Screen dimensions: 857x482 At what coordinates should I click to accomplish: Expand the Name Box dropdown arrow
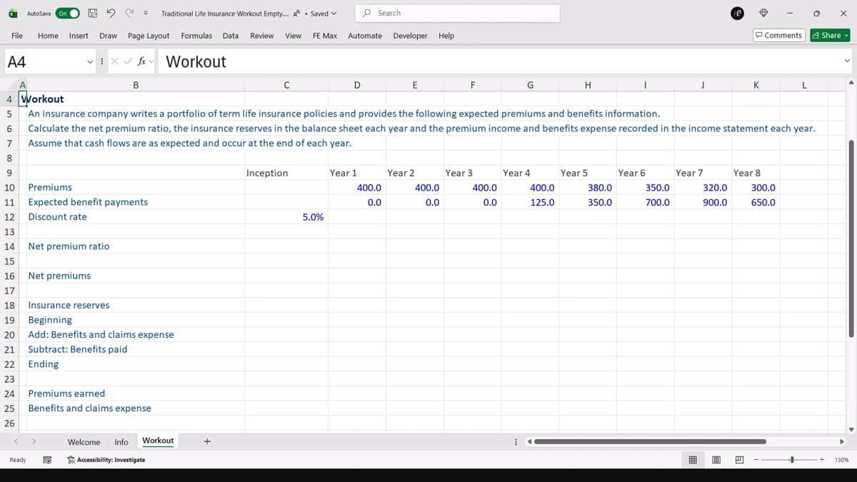tap(90, 62)
